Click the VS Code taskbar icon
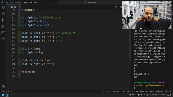Image resolution: width=173 pixels, height=97 pixels. click(x=7, y=95)
